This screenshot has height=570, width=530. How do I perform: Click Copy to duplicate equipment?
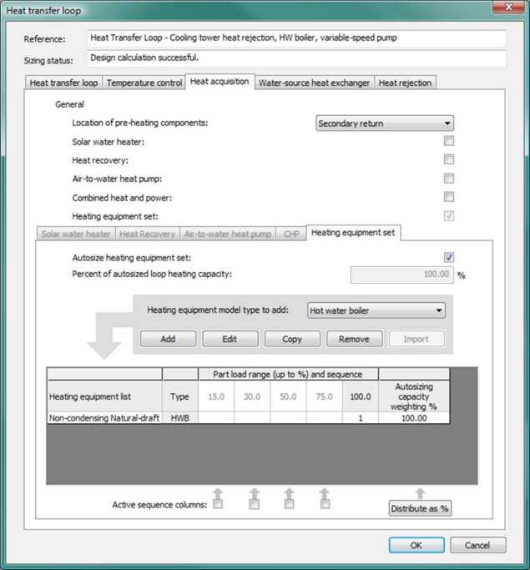coord(292,339)
